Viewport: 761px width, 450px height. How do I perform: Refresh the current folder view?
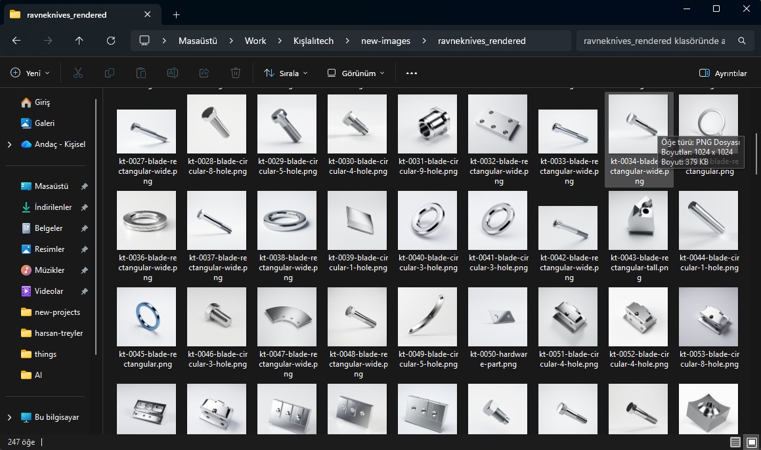pos(111,41)
